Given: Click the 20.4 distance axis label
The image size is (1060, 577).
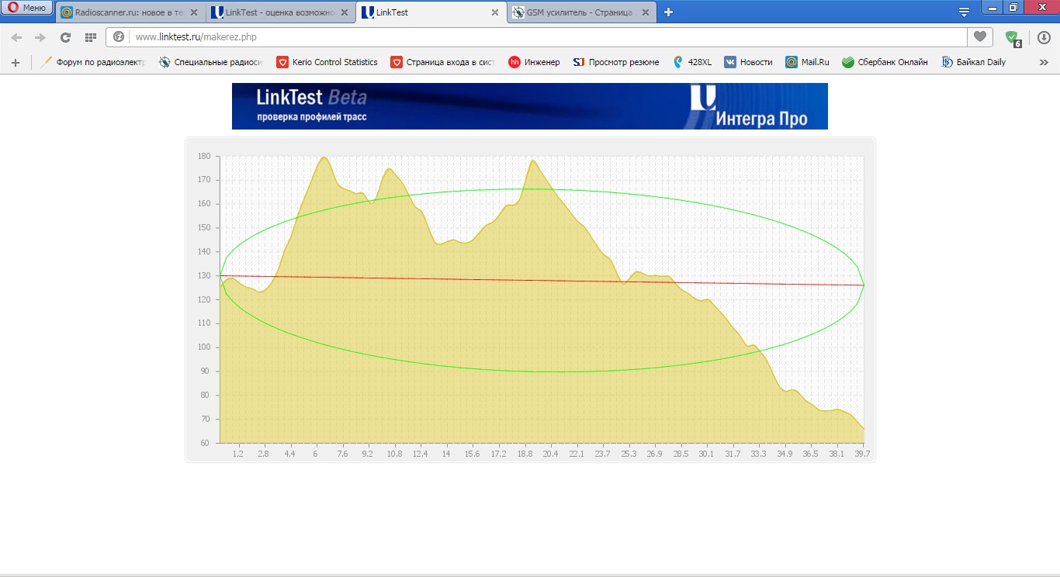Looking at the screenshot, I should 550,454.
